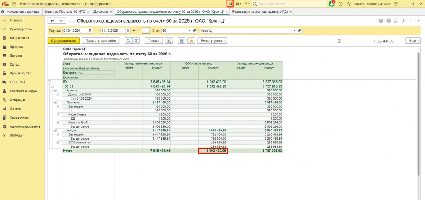Switch to the Договоры tab
This screenshot has height=200, width=425.
pos(101,11)
